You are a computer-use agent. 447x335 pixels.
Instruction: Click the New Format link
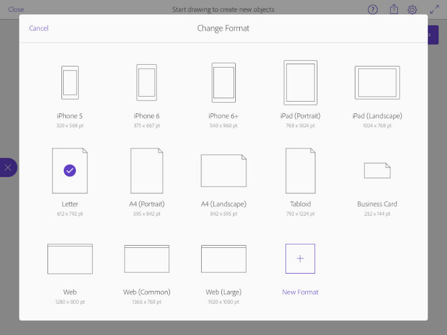click(300, 292)
